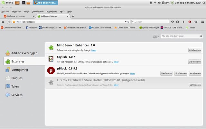206x129 pixels.
Task: Open the orange folder launcher in panel
Action: (x=28, y=3)
